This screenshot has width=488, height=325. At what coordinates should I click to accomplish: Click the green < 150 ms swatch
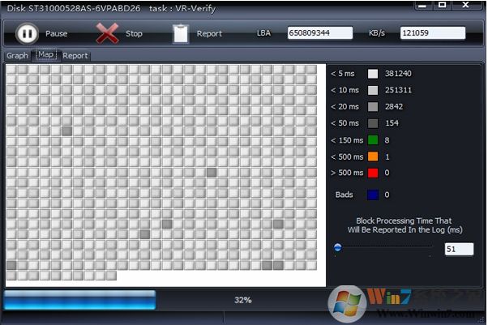373,140
